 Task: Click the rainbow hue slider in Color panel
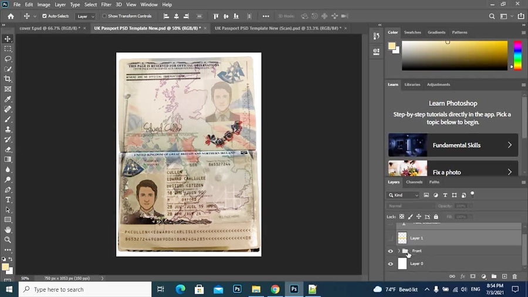(x=517, y=55)
